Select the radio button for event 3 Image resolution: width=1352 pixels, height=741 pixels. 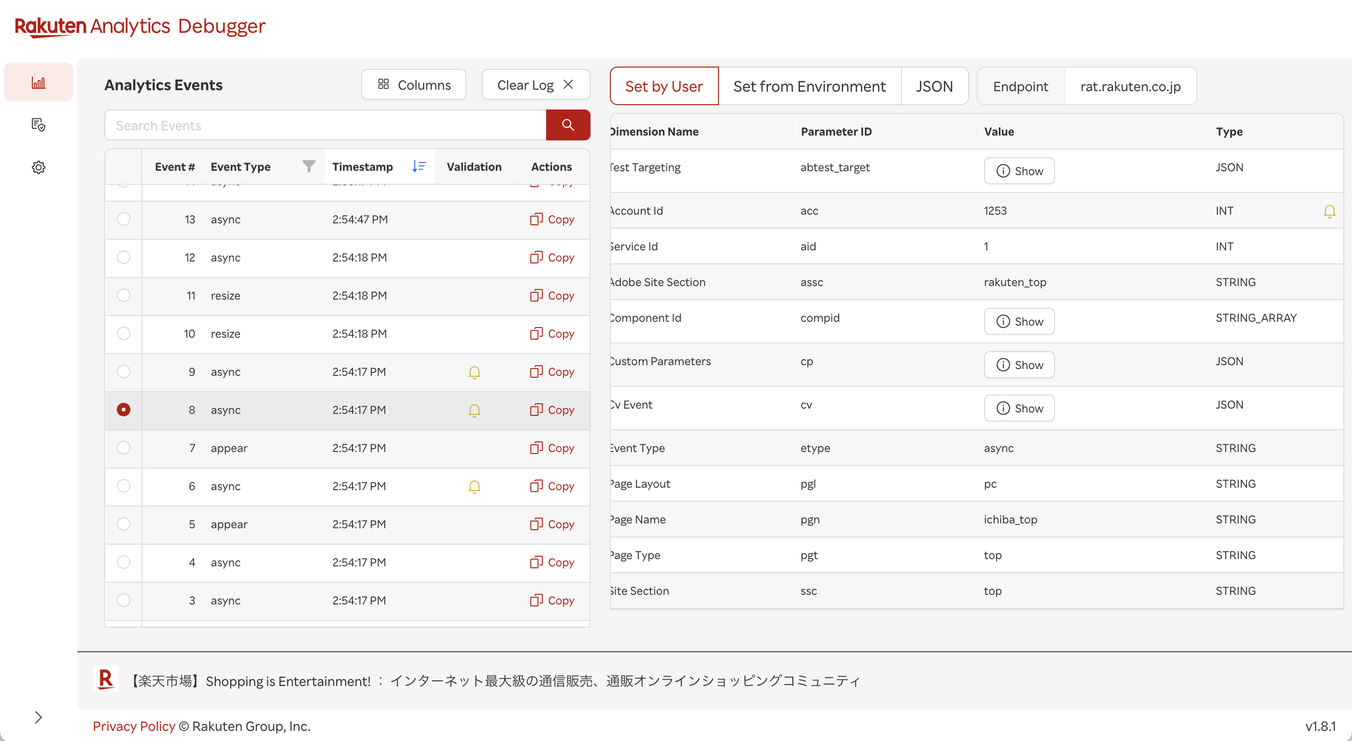point(123,600)
